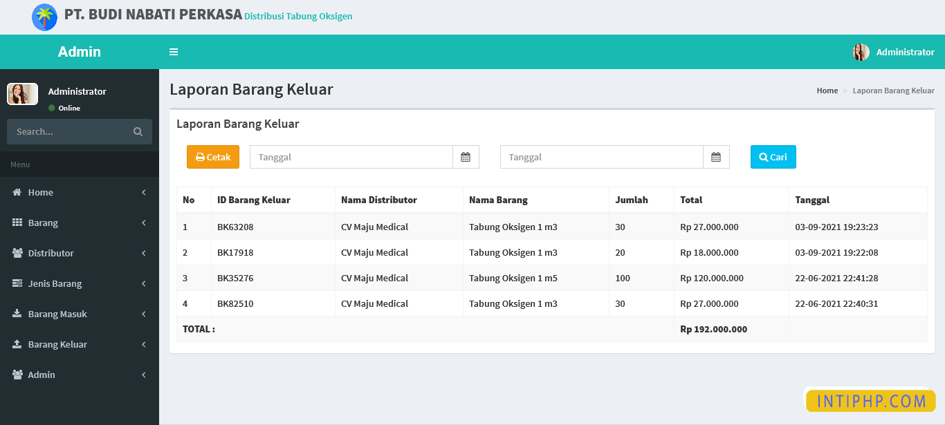Select the Barang Keluar menu entry
This screenshot has height=425, width=945.
coord(57,344)
